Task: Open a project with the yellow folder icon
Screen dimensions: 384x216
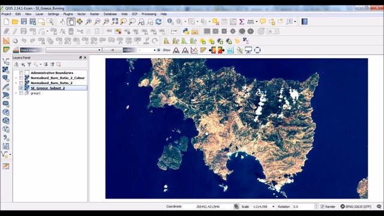Action: (x=15, y=22)
